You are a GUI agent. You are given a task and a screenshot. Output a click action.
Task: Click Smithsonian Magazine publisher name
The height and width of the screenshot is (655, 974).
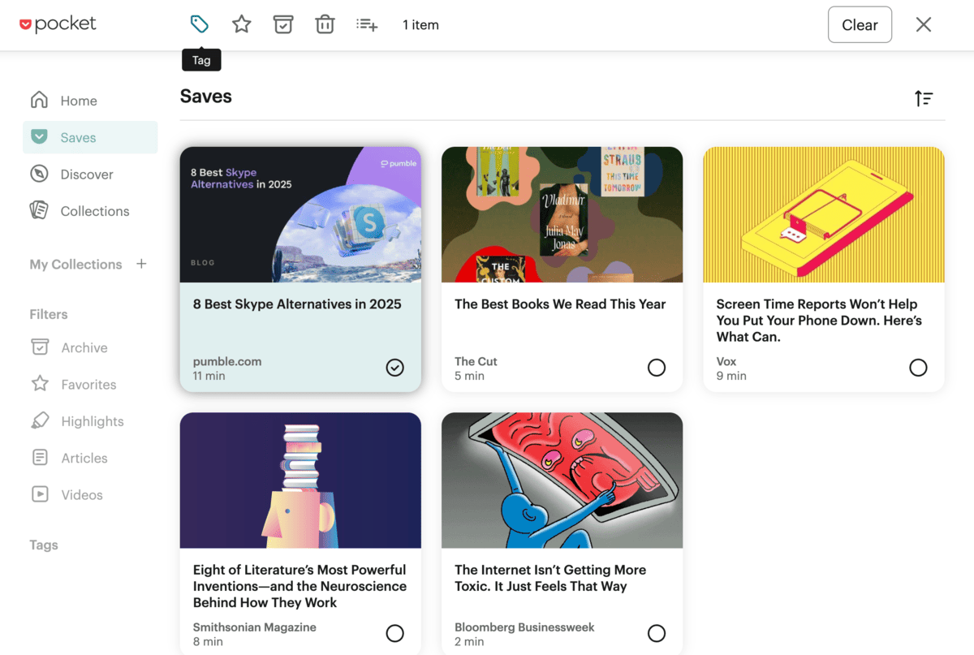click(x=254, y=627)
